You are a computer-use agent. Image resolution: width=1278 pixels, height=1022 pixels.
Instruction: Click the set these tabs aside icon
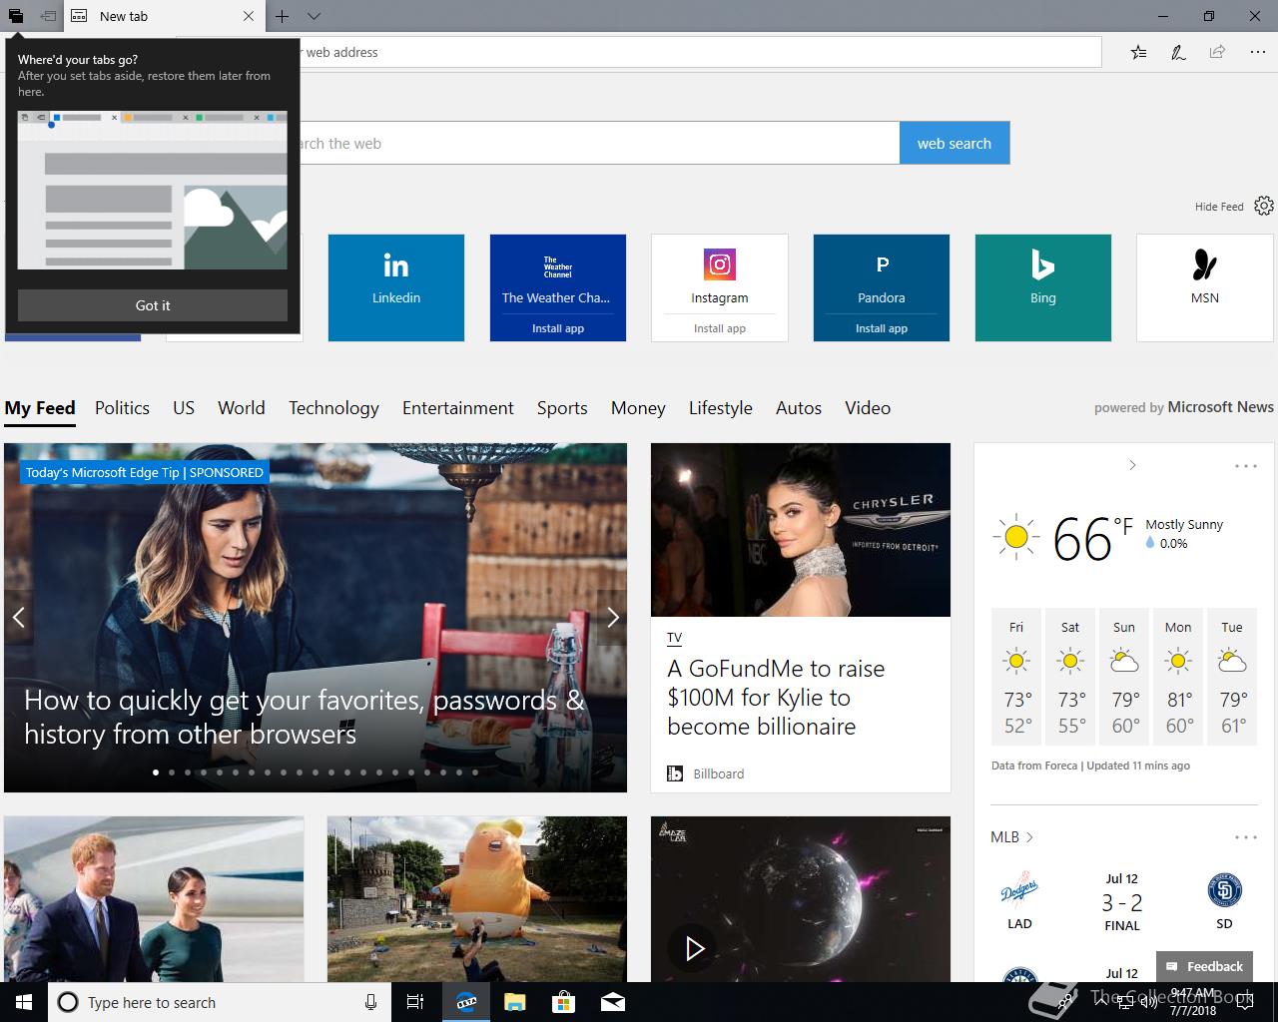(48, 16)
